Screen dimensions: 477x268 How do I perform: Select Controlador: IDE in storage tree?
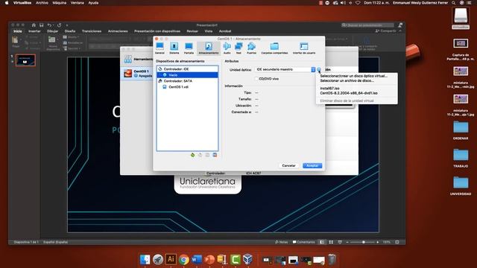187,69
